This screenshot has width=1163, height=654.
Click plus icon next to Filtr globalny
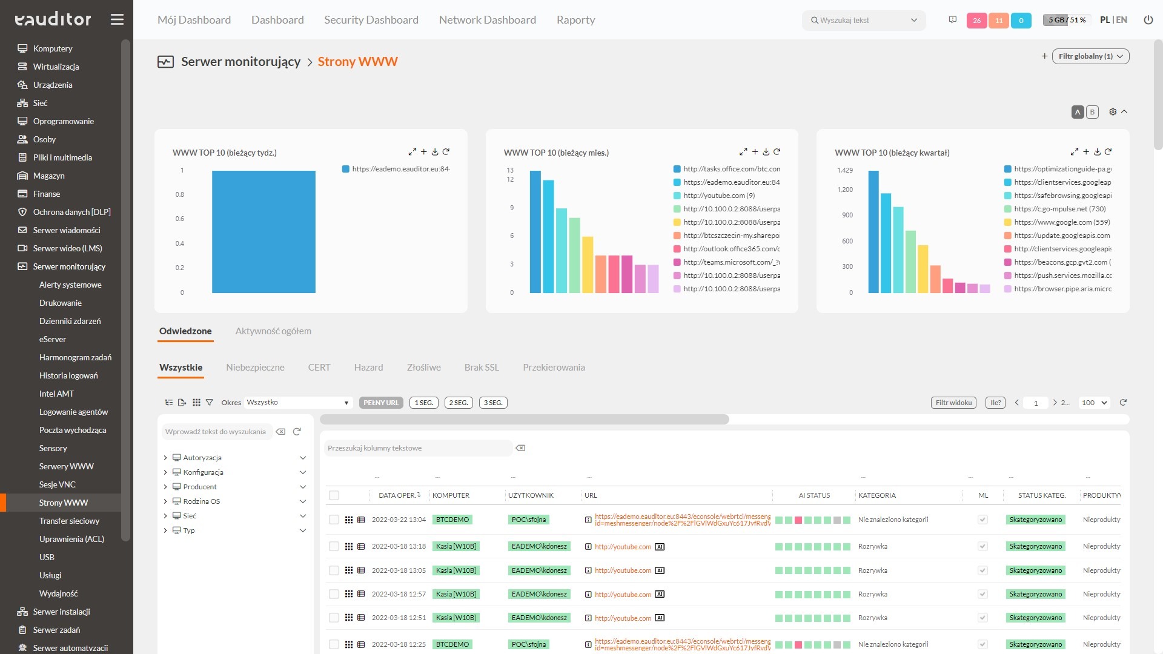[x=1044, y=56]
